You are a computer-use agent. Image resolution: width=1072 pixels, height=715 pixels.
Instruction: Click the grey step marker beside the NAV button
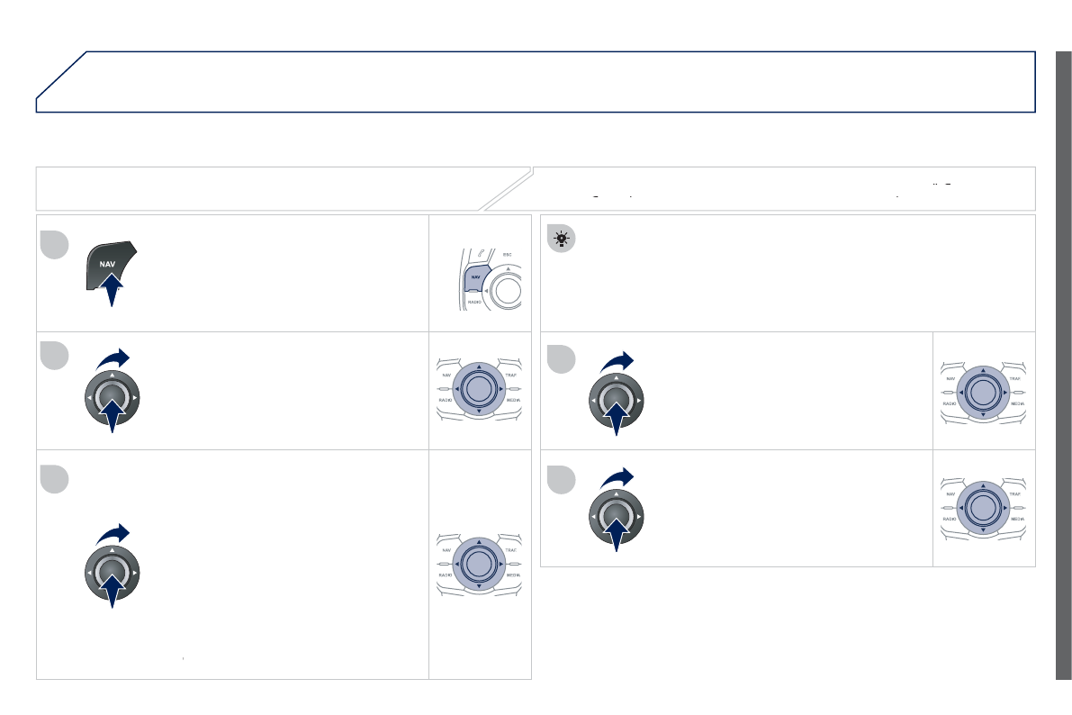click(54, 245)
